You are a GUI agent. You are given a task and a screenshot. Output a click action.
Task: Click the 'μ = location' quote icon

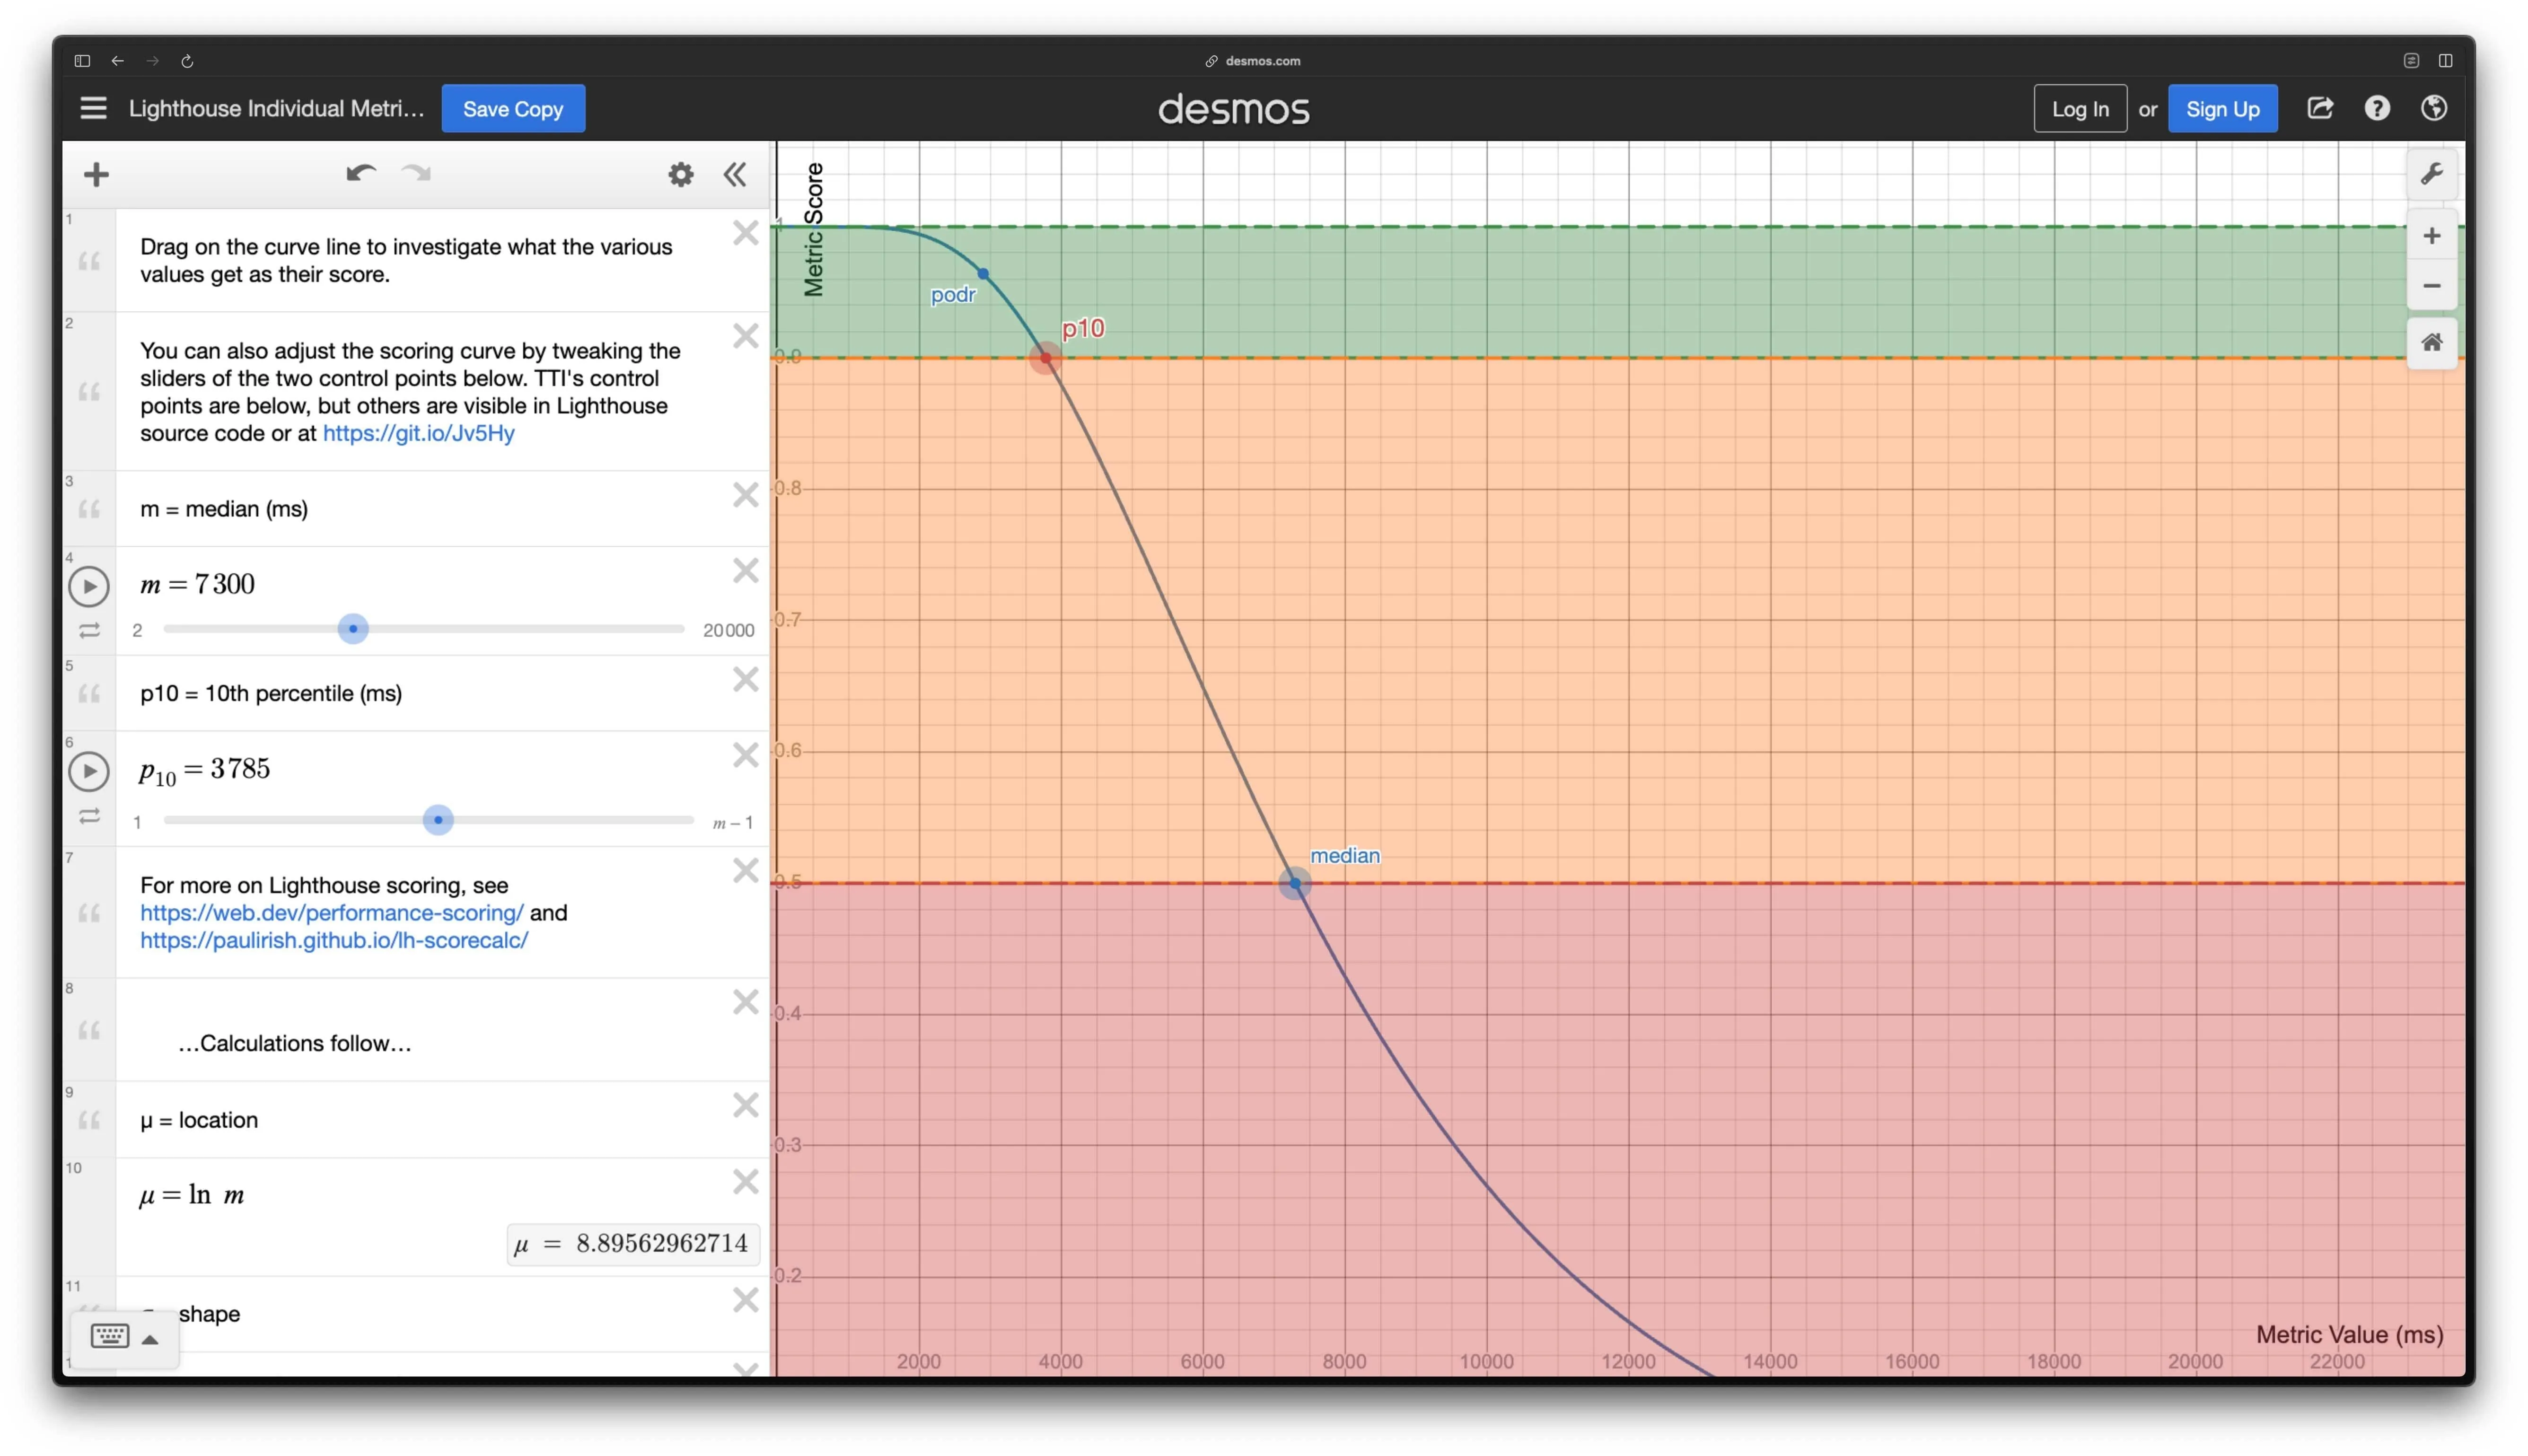89,1120
